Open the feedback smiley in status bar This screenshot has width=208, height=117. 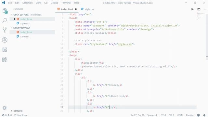[198, 115]
